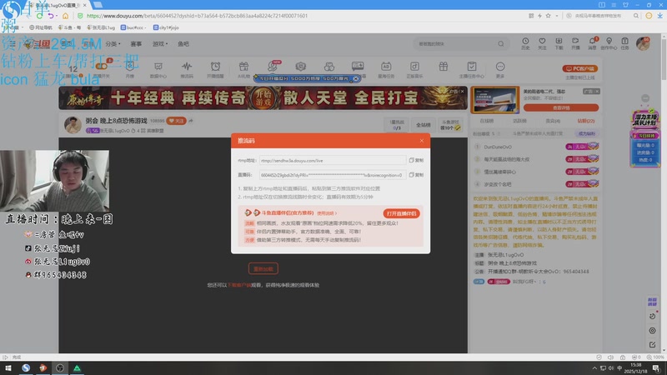
Task: Open the 原始传奇 game banner ad
Action: (263, 98)
